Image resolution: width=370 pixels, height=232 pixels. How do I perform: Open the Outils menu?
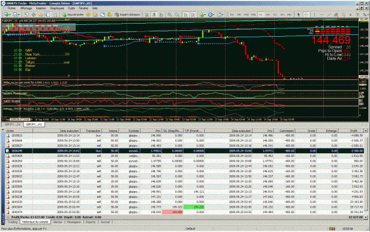71,8
